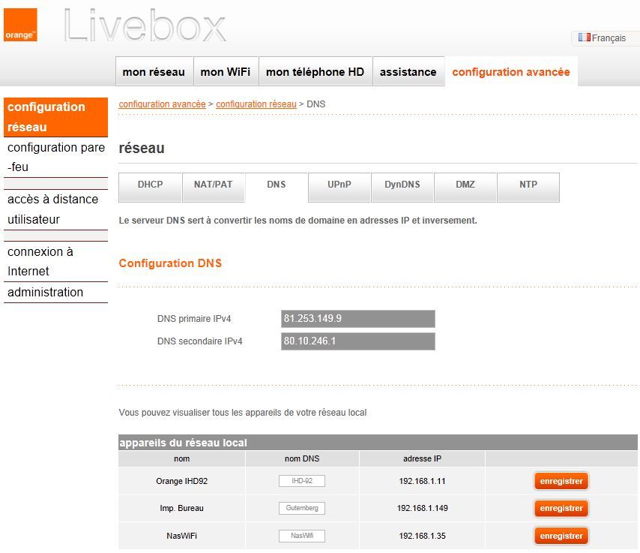This screenshot has height=553, width=640.
Task: Open the DynDNS configuration tab
Action: [x=402, y=185]
